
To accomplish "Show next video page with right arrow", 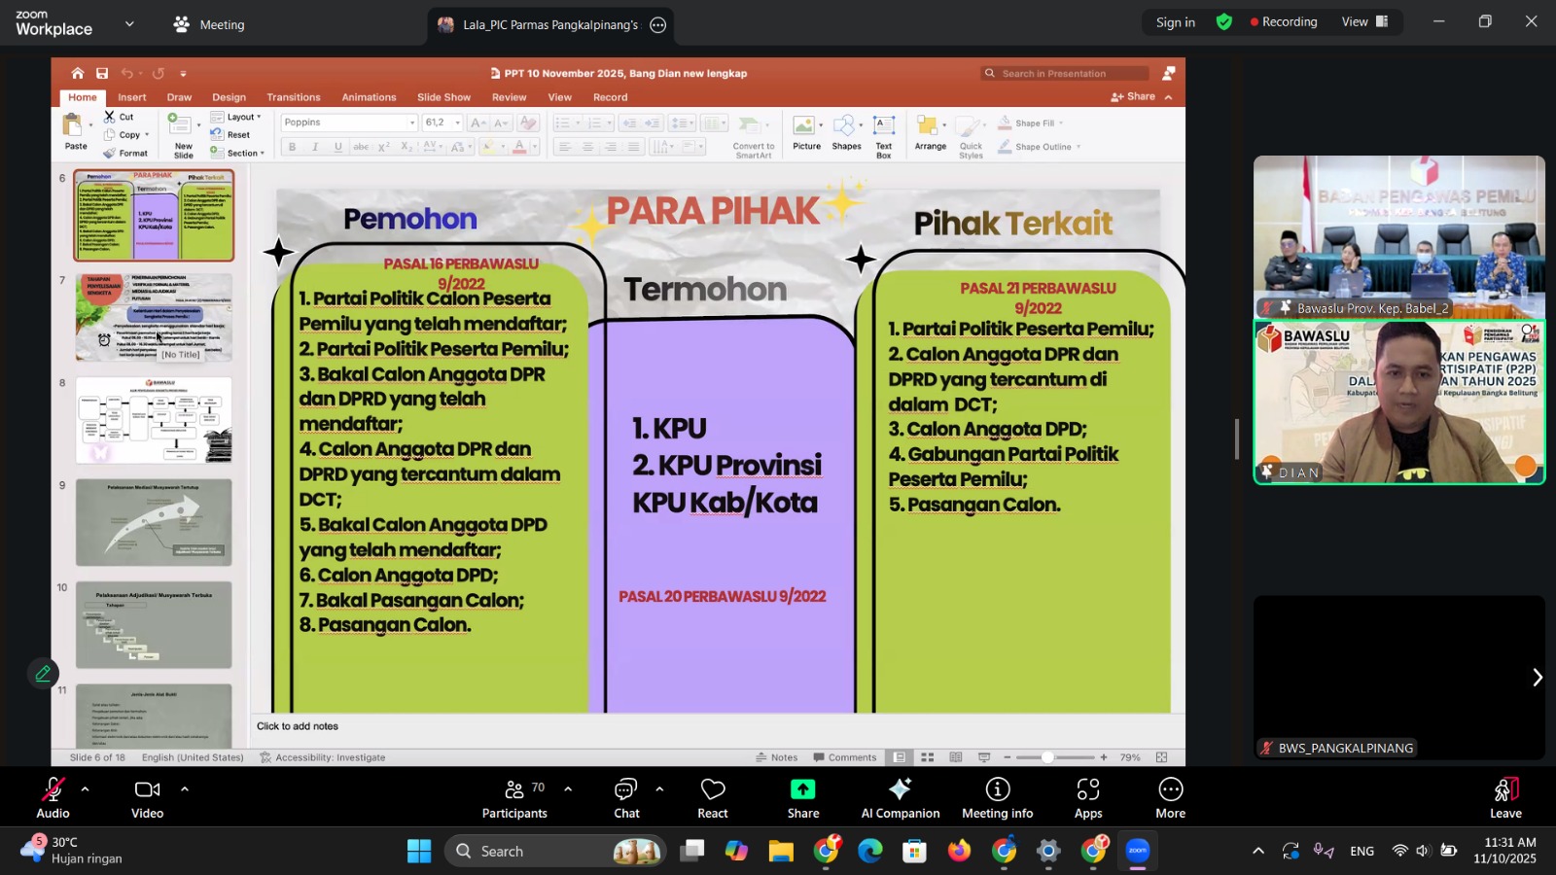I will [x=1537, y=678].
